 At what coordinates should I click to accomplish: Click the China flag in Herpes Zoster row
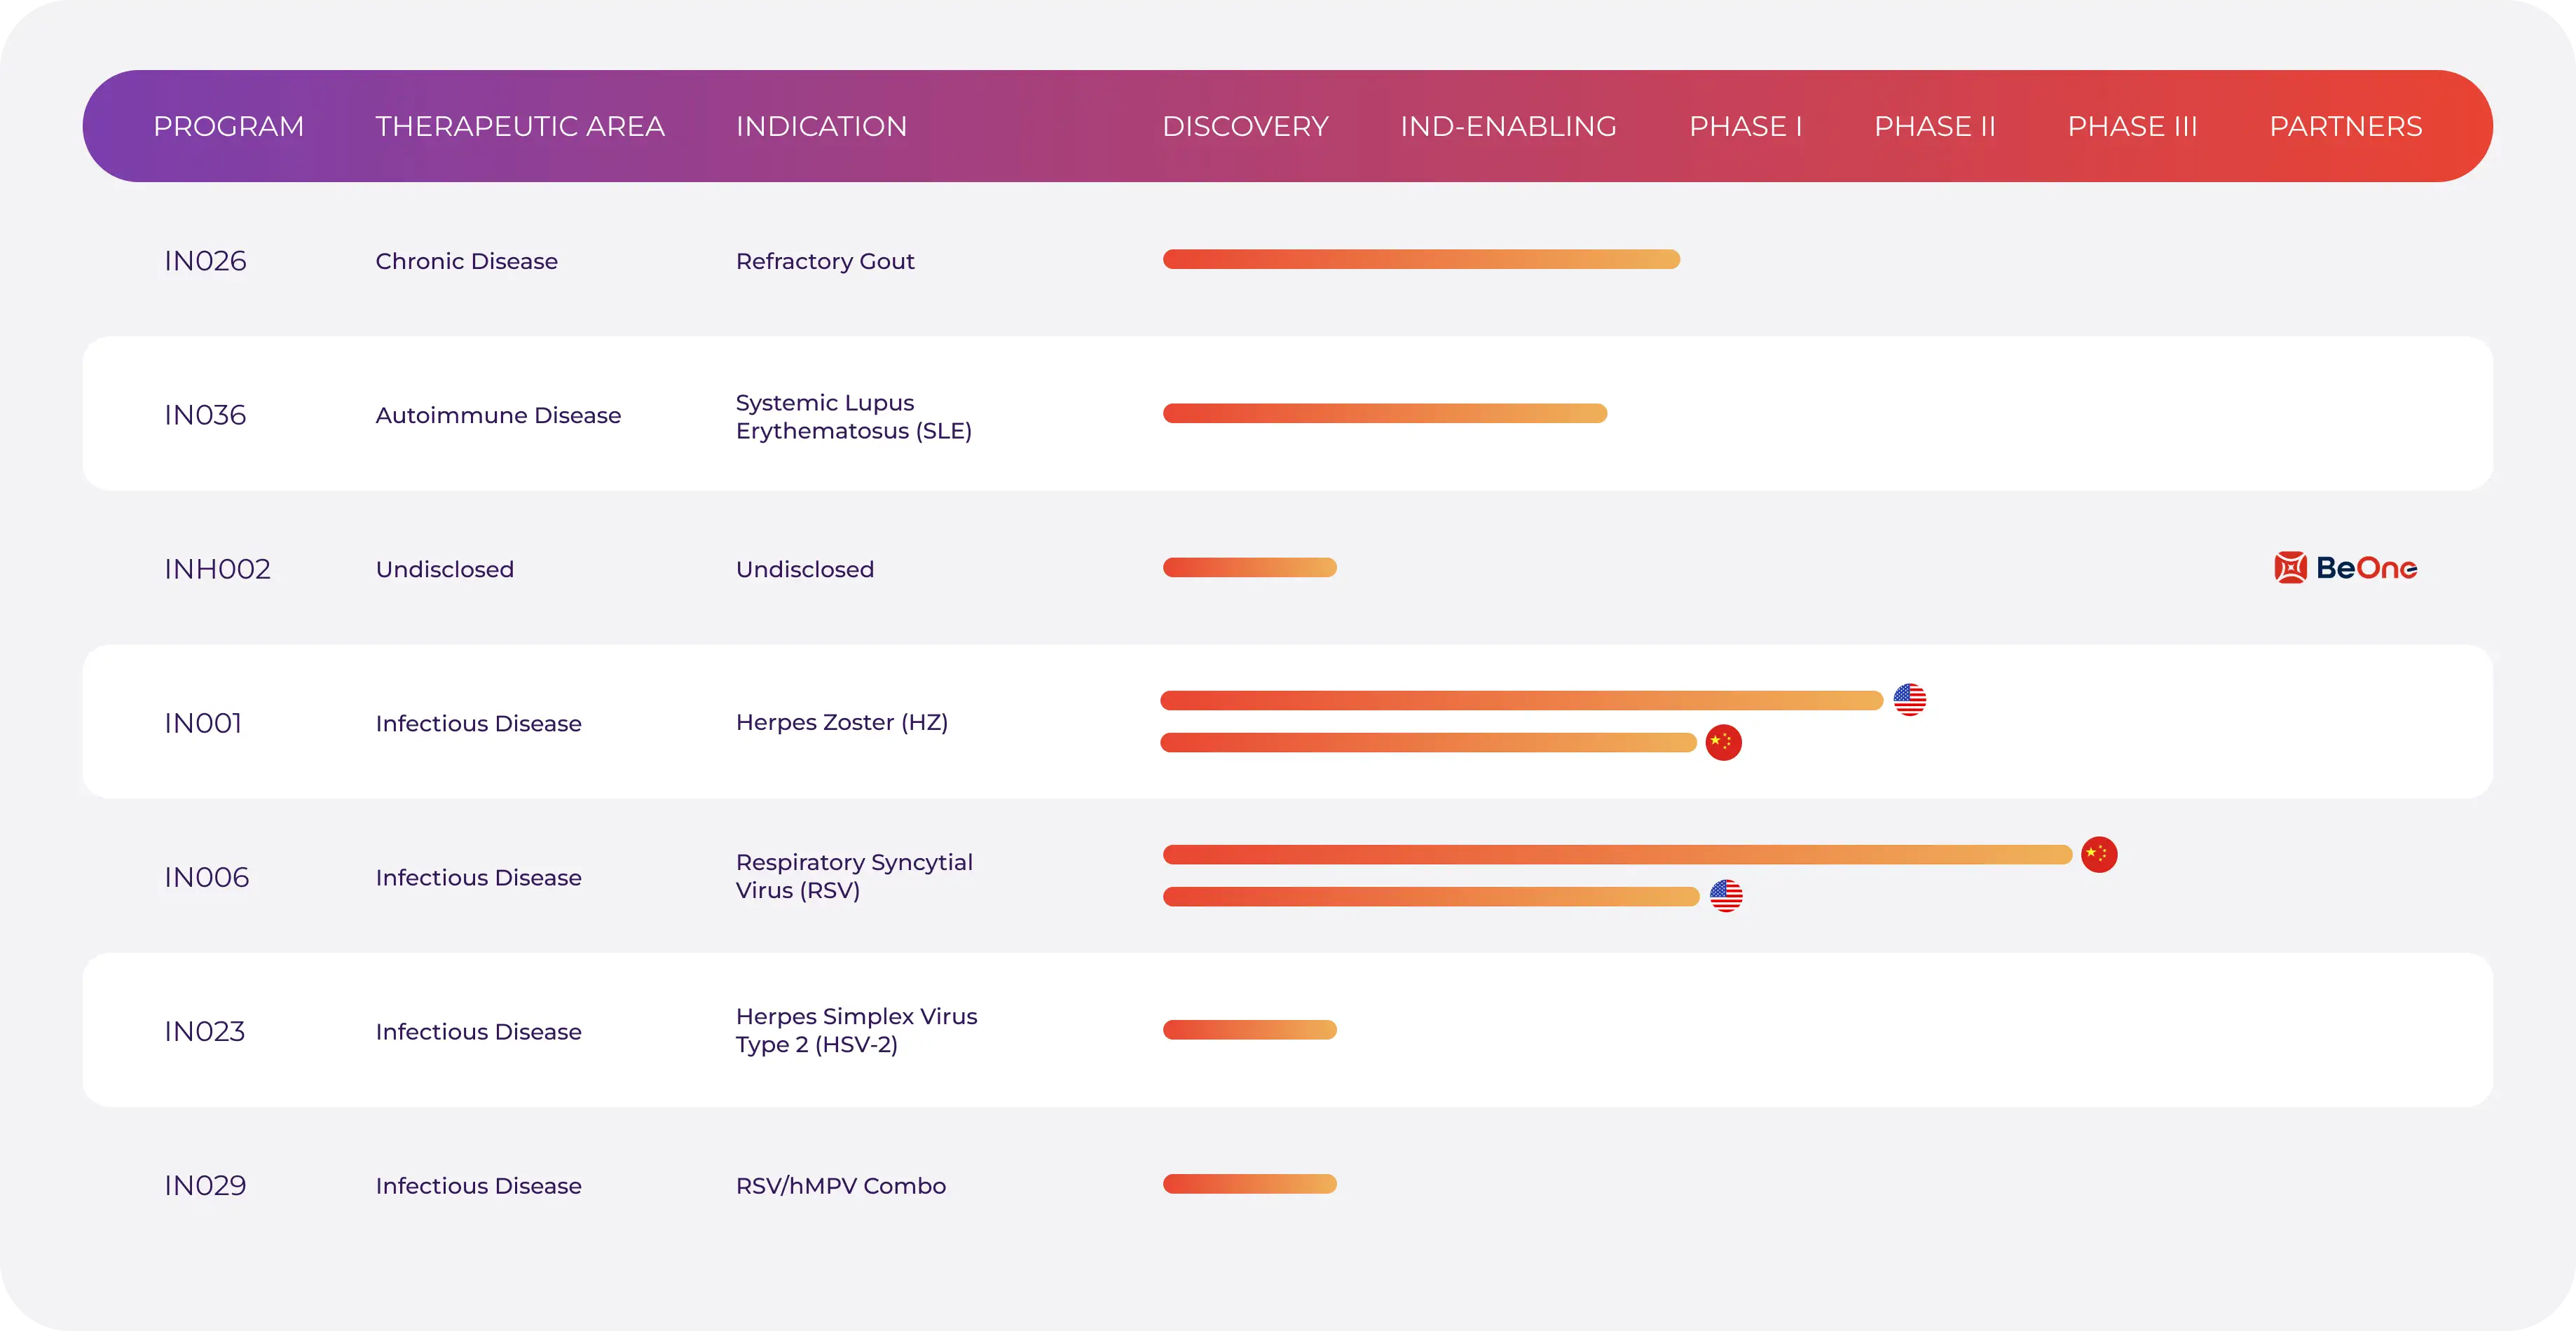[x=1723, y=742]
